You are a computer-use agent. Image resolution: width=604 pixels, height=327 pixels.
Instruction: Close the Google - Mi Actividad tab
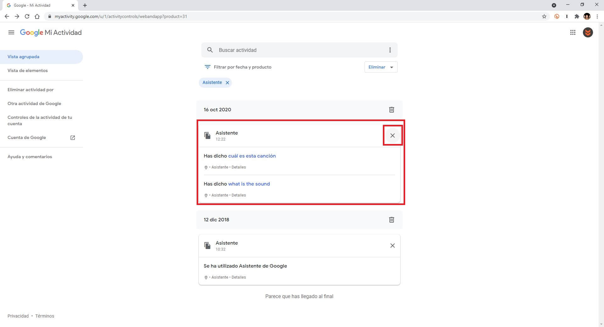tap(73, 5)
